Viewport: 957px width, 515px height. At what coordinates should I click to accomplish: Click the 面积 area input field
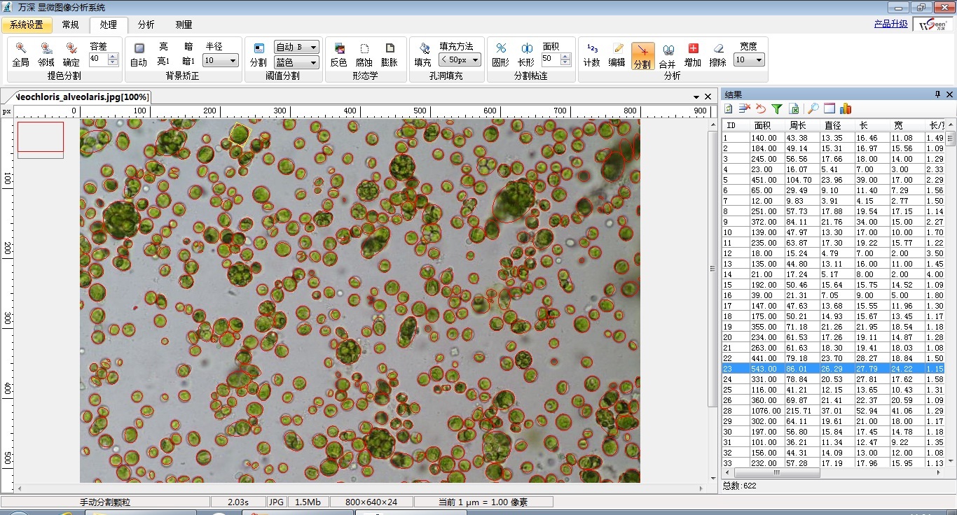click(551, 60)
